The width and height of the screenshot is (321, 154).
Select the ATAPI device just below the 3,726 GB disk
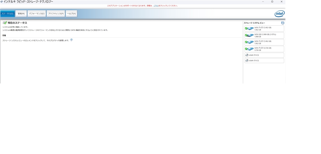264,55
